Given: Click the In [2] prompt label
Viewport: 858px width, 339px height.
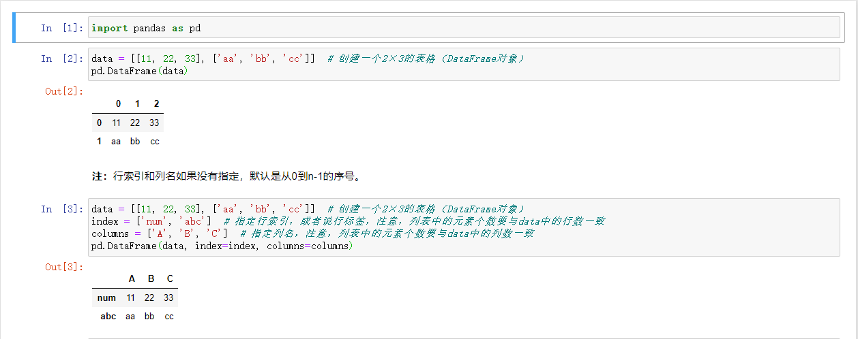Looking at the screenshot, I should point(62,59).
